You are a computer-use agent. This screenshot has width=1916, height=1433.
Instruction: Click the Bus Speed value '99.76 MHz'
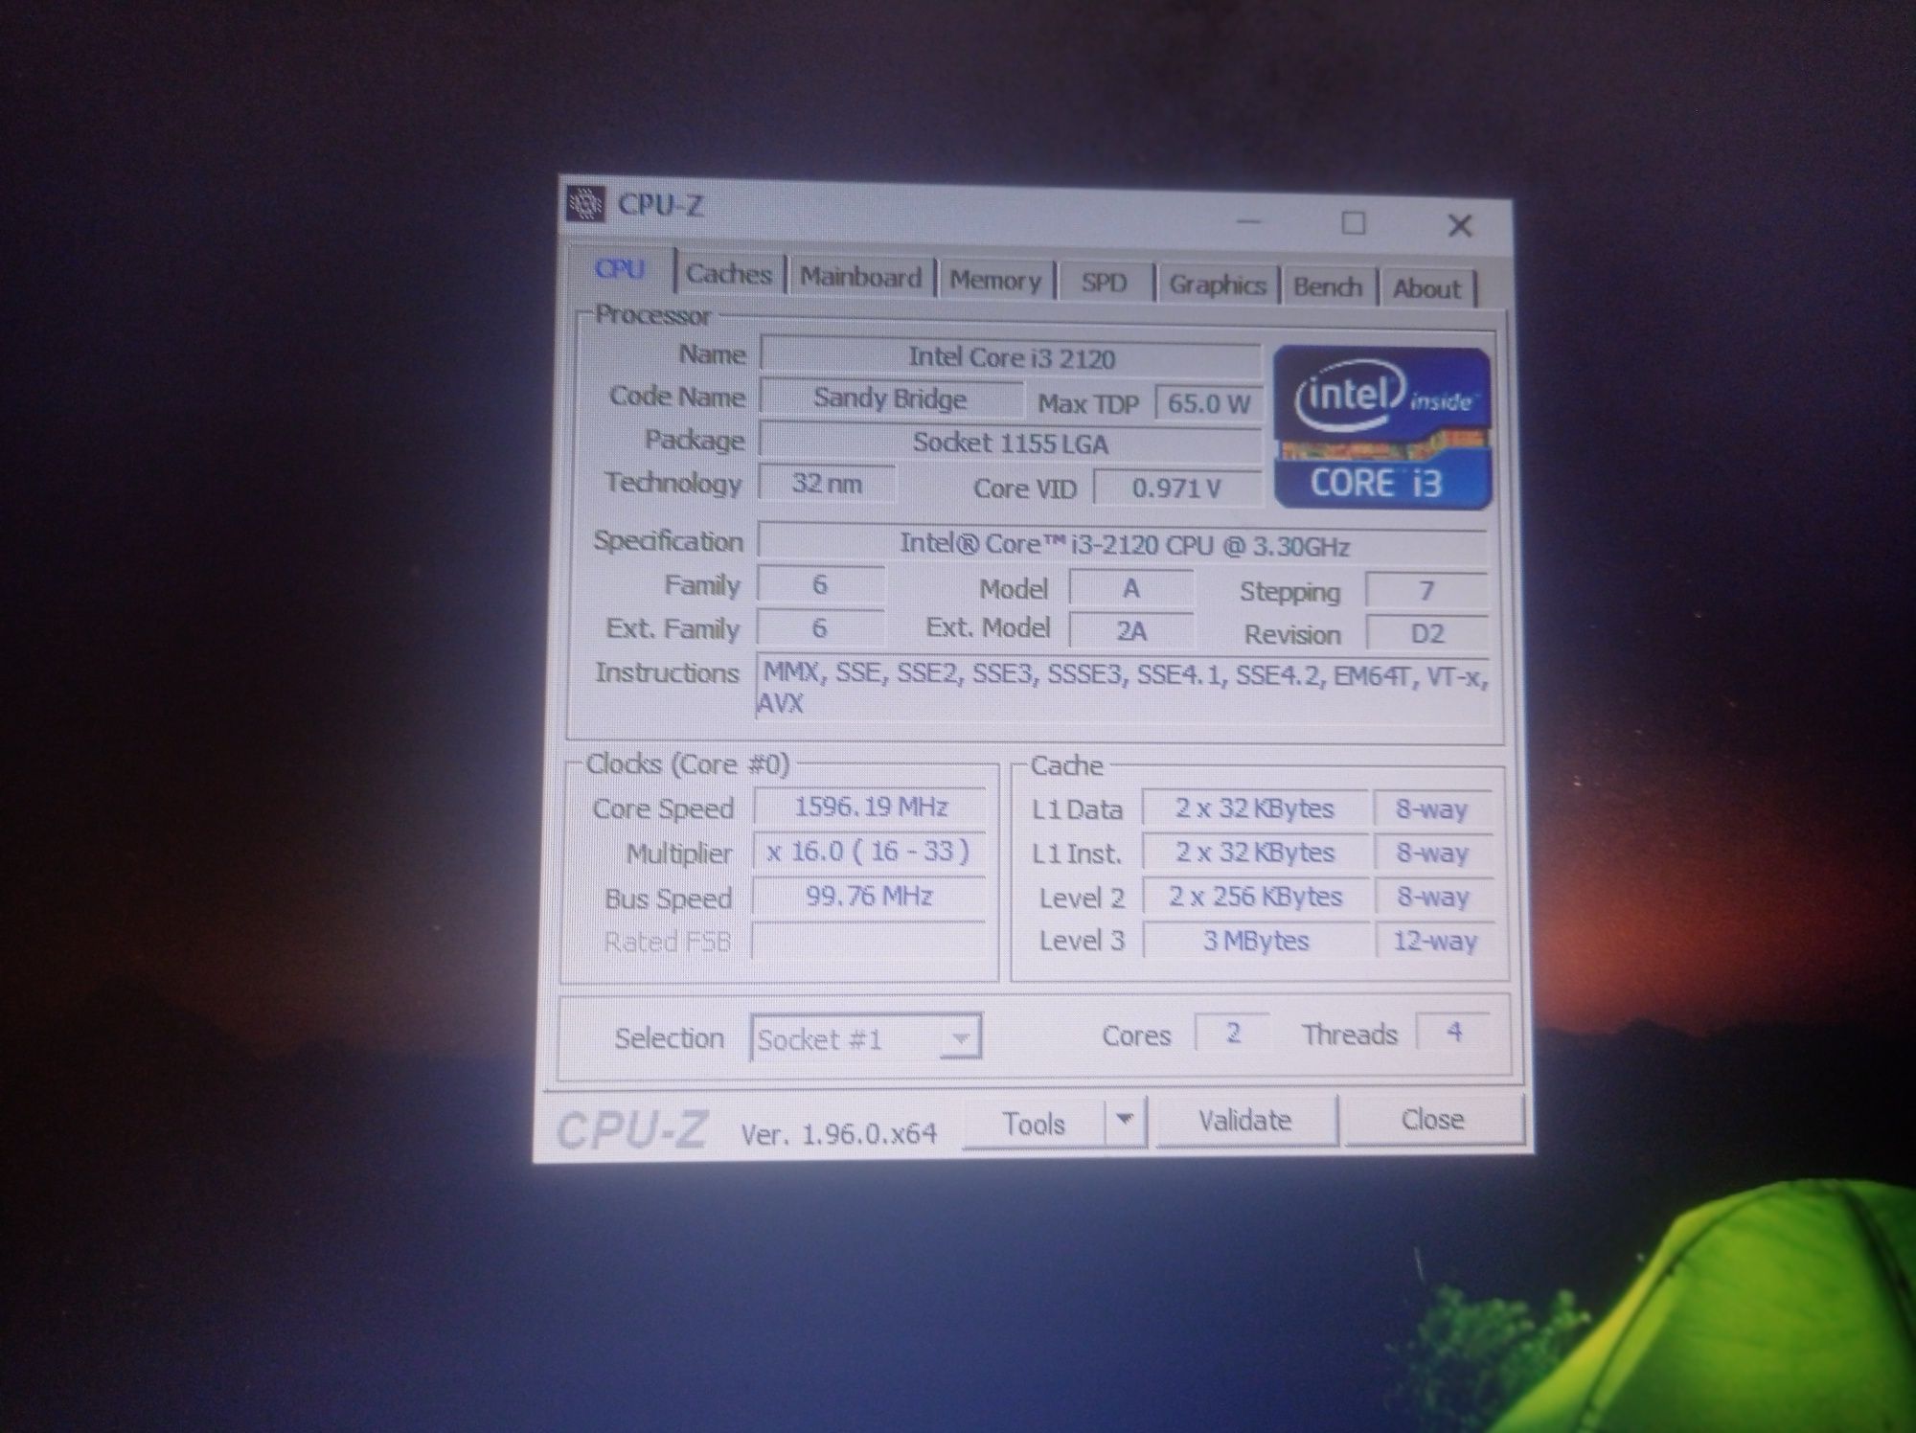(x=869, y=896)
